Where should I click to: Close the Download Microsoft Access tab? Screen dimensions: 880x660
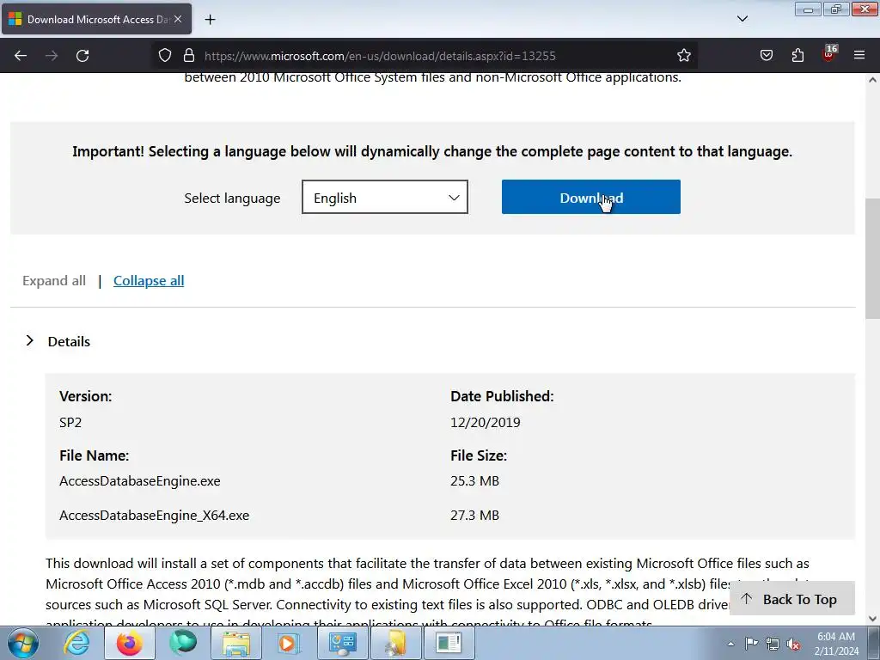pyautogui.click(x=178, y=19)
